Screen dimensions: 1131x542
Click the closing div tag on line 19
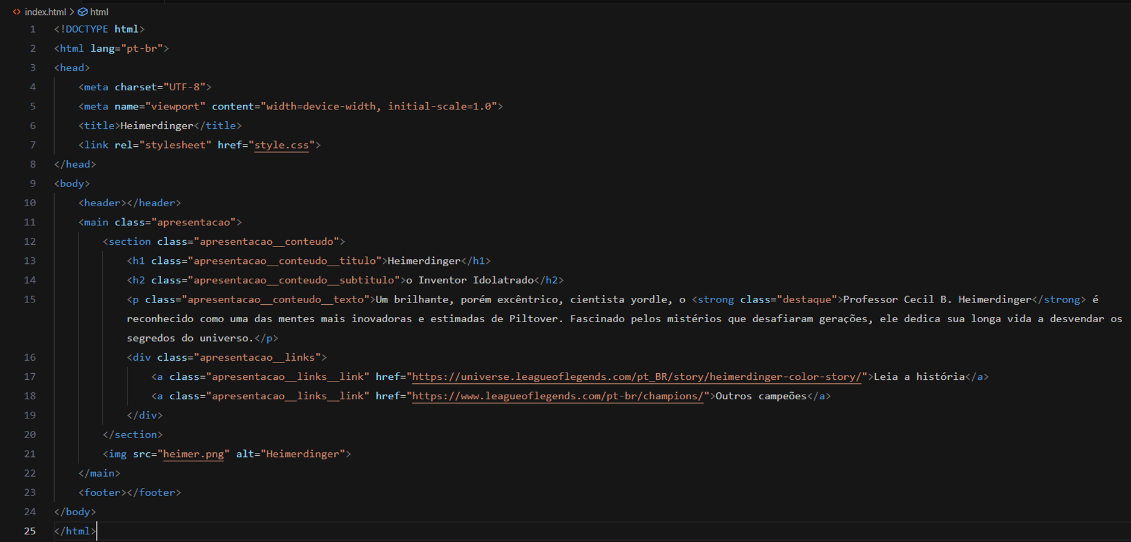[x=145, y=415]
